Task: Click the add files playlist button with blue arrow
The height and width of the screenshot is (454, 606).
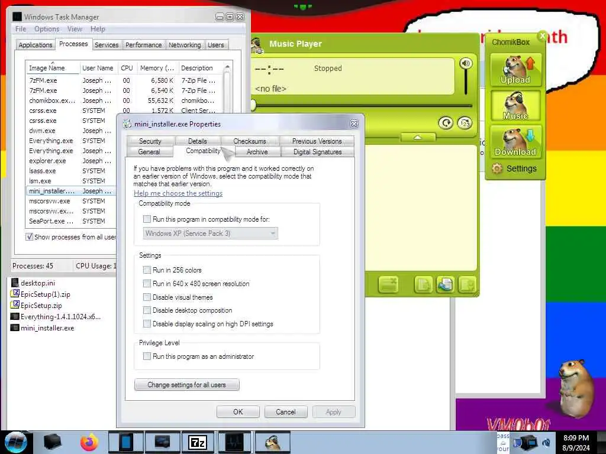Action: tap(445, 285)
